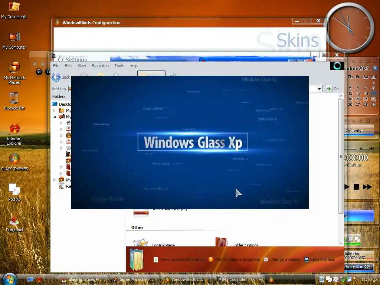Switch to WindowBlinds Co... taskbar button

click(x=186, y=280)
